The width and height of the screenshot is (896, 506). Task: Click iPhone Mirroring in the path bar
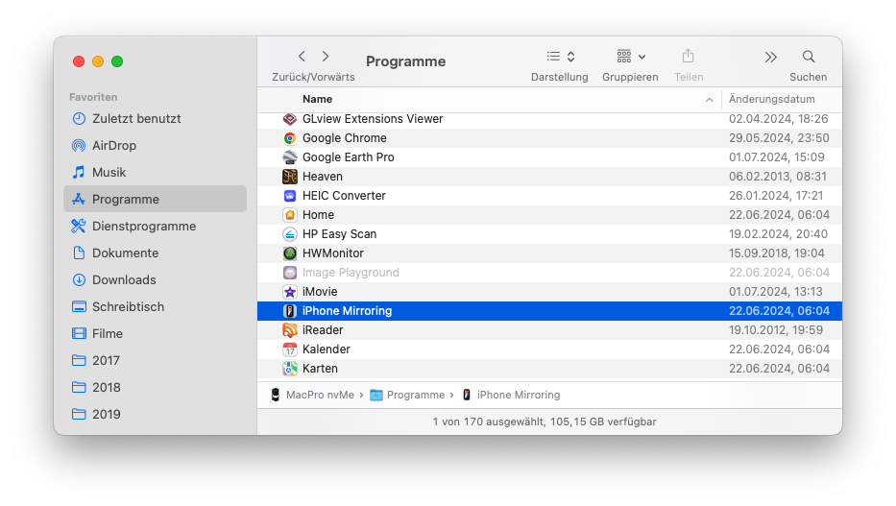coord(511,395)
